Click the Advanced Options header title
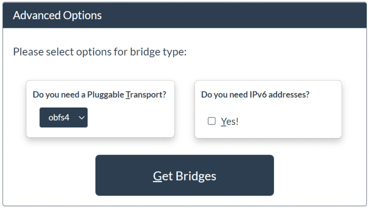This screenshot has width=369, height=208. [57, 15]
